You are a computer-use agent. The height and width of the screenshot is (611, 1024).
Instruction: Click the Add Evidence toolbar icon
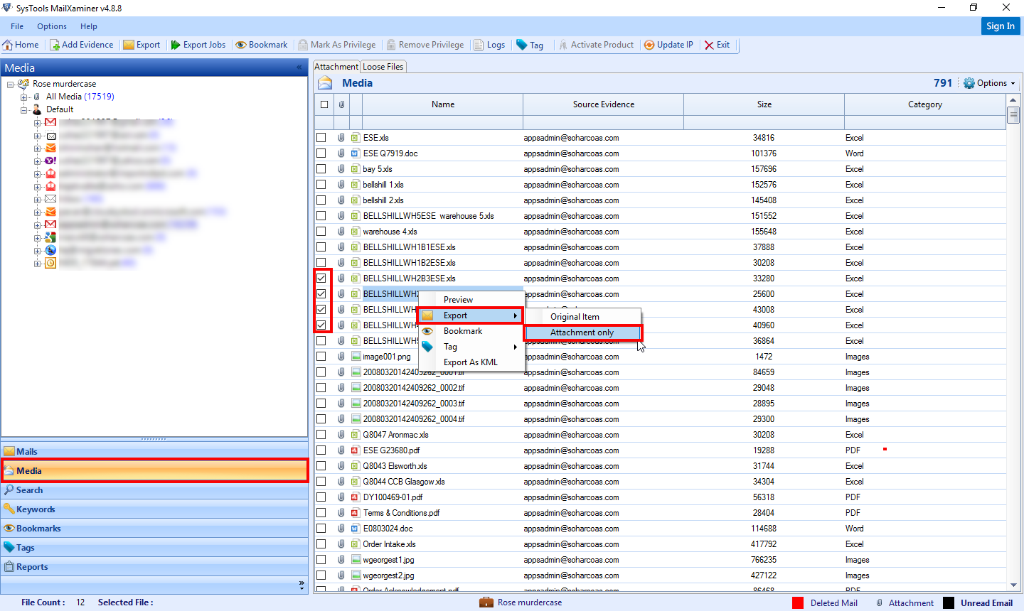click(54, 45)
